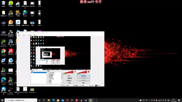Open the 文件(F) menu in OBS
The height and width of the screenshot is (102, 182).
19,35
